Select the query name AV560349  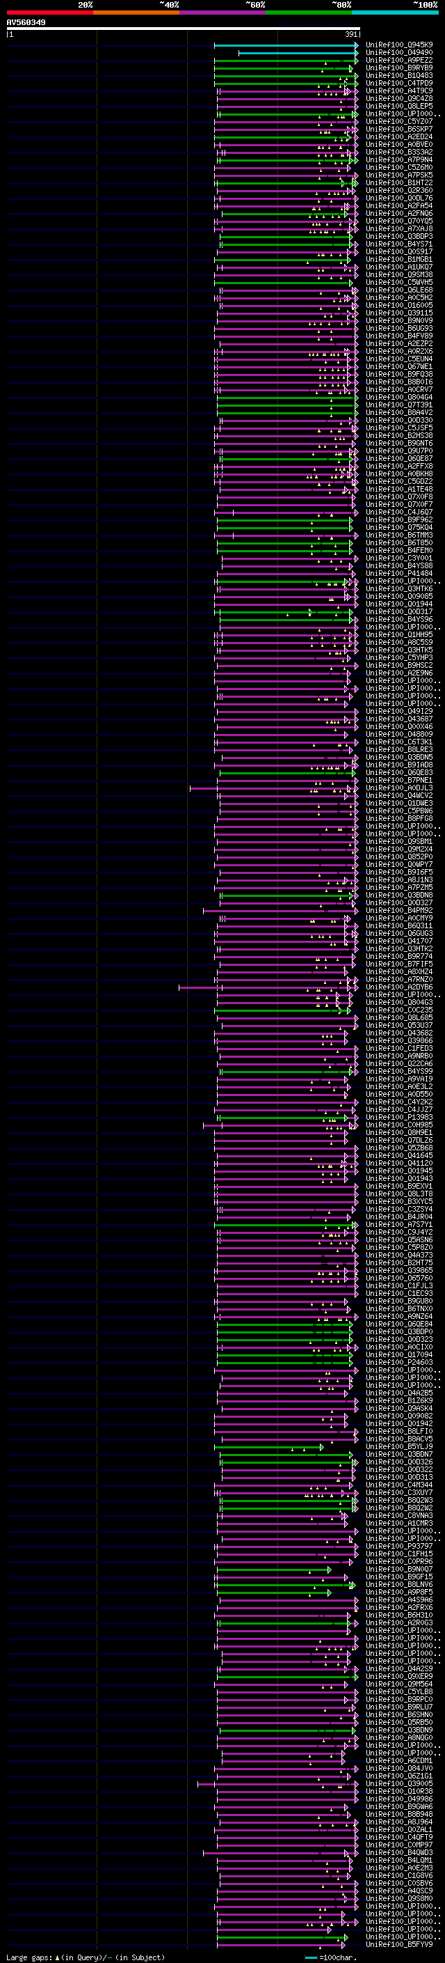(26, 23)
